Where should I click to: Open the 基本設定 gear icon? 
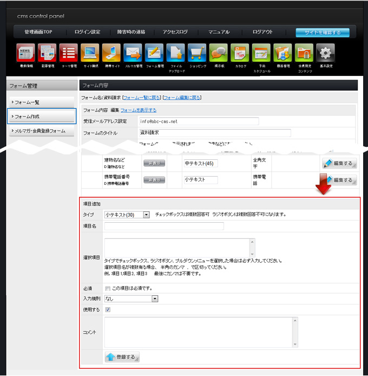(x=325, y=53)
